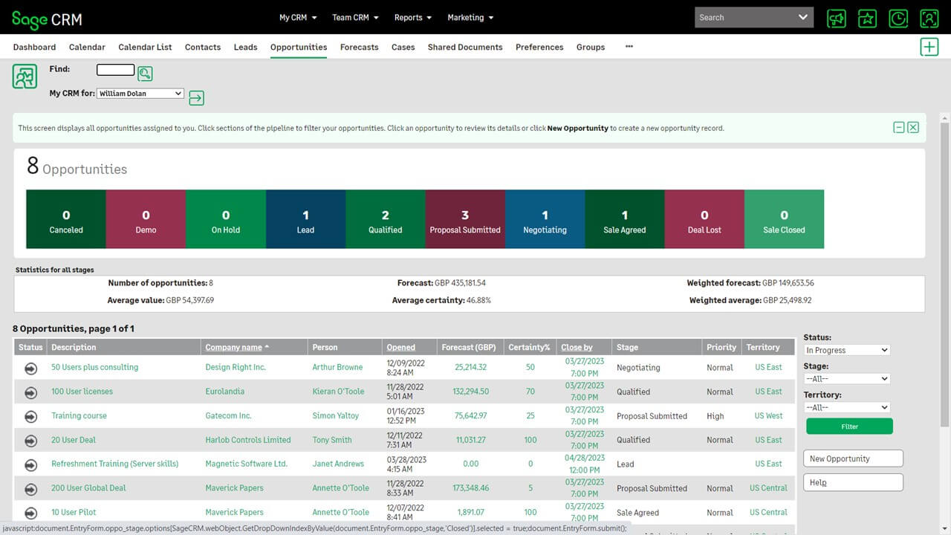Open the Stage filter dropdown
951x535 pixels.
(847, 379)
